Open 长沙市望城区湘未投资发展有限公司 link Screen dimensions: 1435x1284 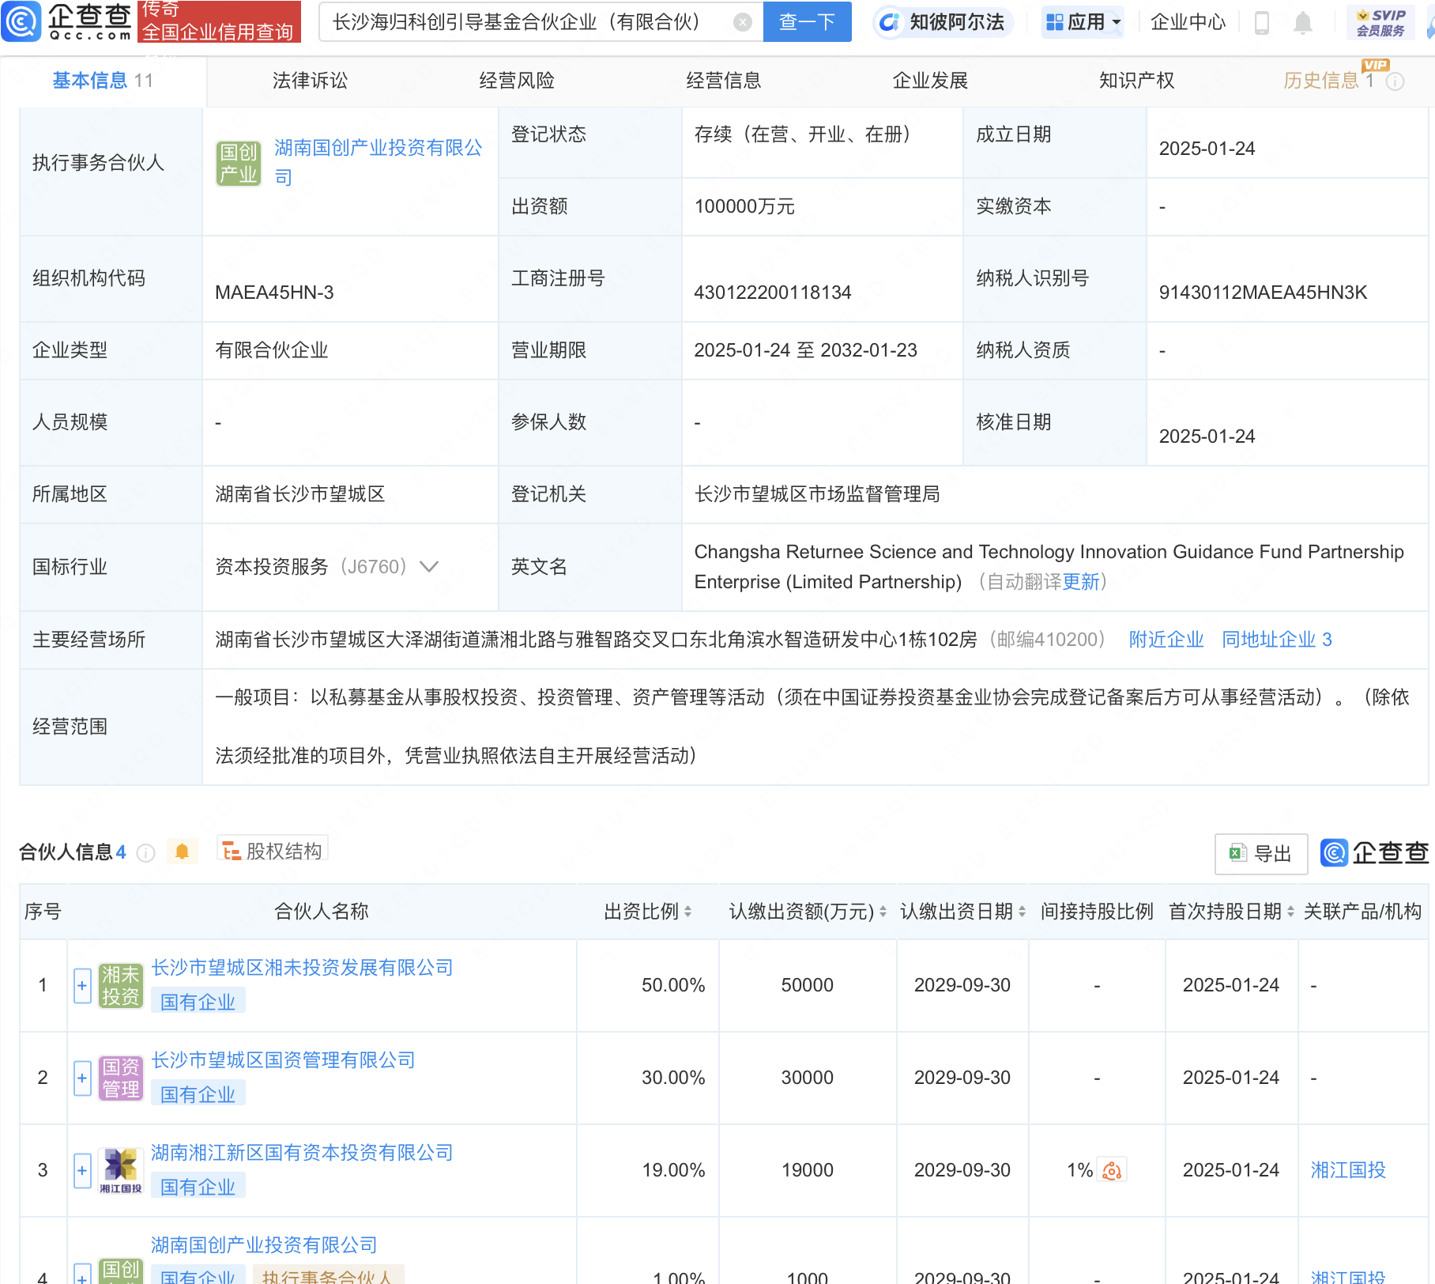pyautogui.click(x=302, y=968)
